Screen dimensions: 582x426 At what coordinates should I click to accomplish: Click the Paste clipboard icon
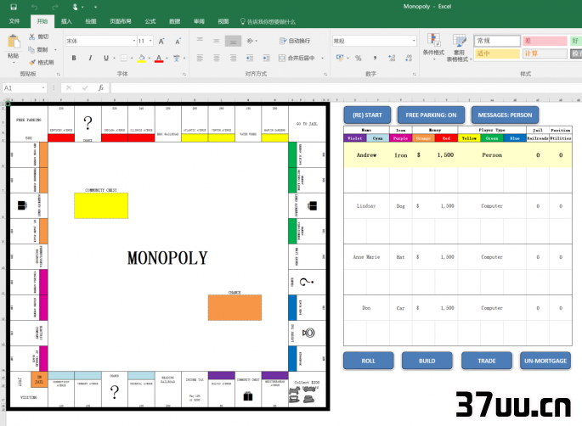pos(14,41)
